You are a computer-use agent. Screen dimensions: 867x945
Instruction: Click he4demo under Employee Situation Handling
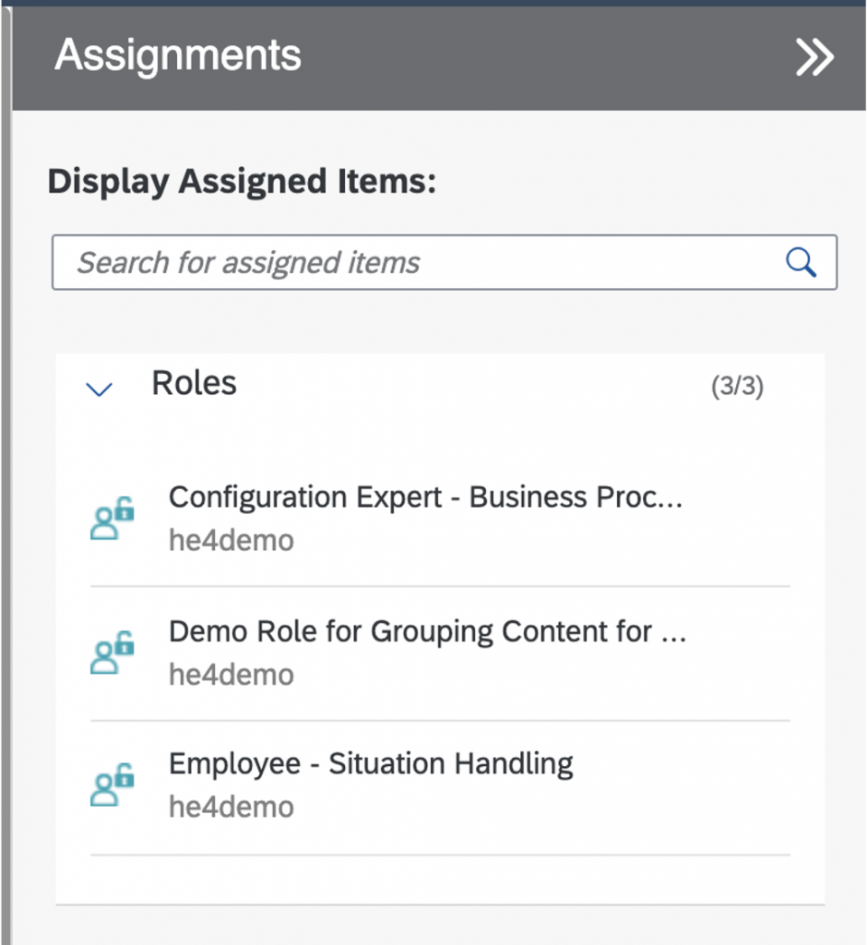tap(232, 807)
